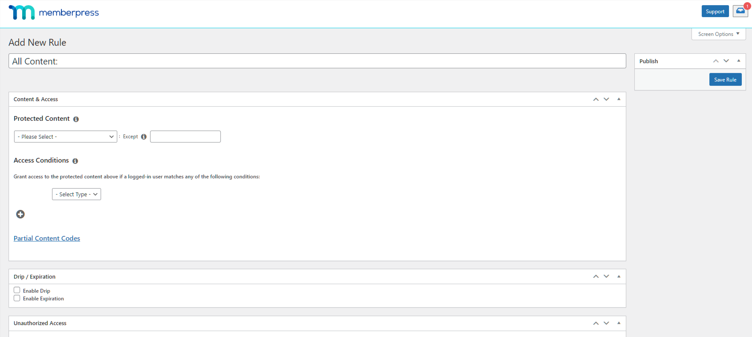Move Drip / Expiration panel down

click(x=606, y=276)
